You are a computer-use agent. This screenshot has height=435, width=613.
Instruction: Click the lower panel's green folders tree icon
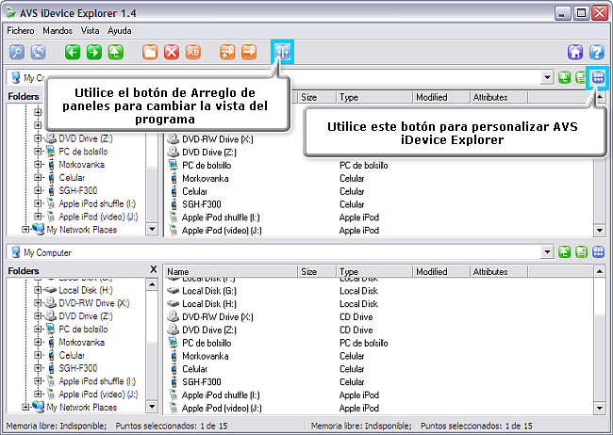(581, 252)
